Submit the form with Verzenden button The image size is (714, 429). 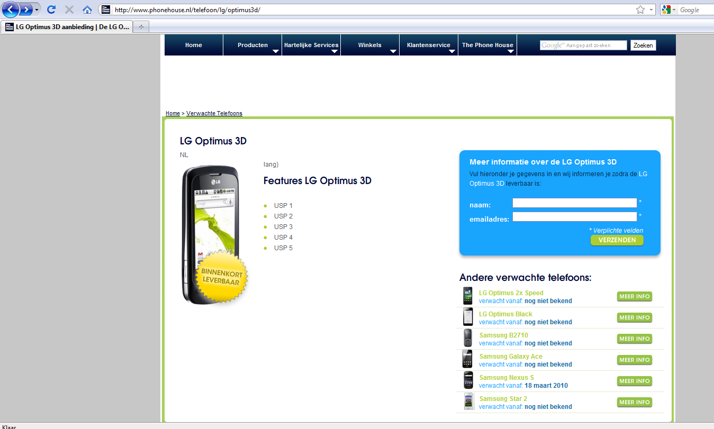pyautogui.click(x=617, y=240)
